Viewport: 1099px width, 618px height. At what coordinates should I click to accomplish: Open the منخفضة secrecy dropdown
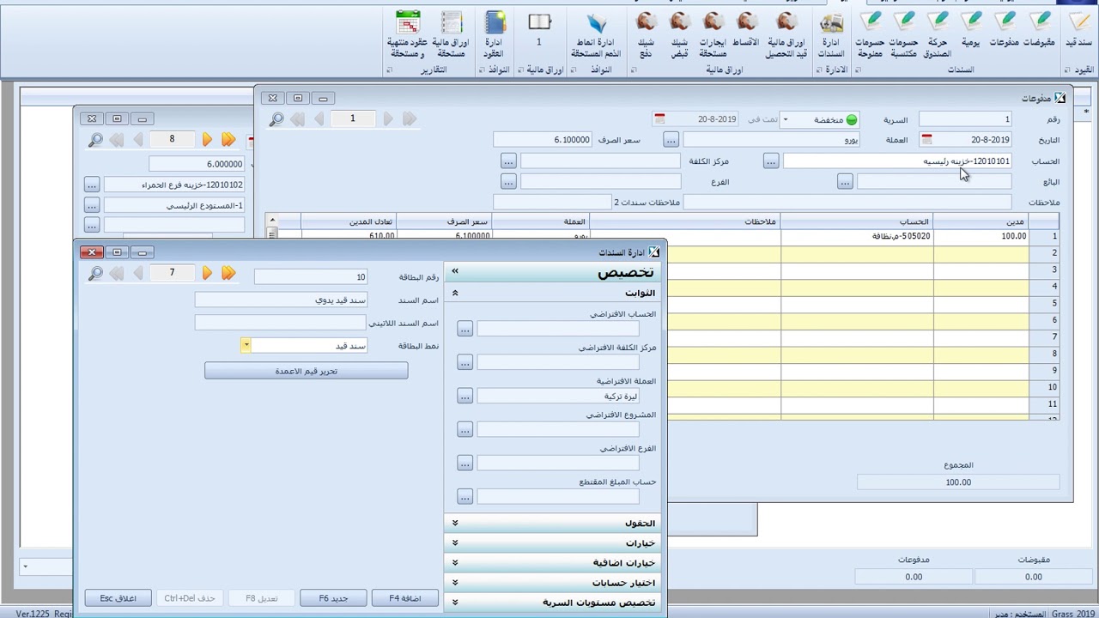tap(785, 120)
